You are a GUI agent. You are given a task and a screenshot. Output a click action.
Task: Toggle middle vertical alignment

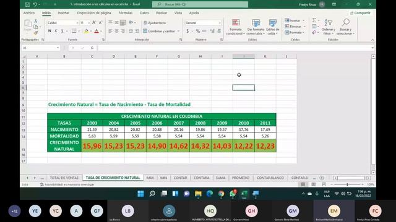click(116, 23)
